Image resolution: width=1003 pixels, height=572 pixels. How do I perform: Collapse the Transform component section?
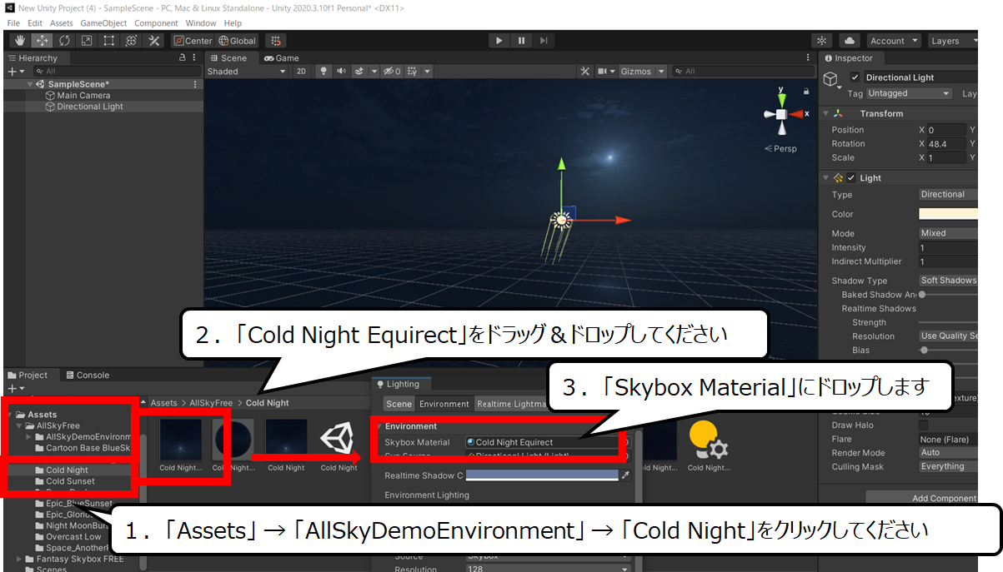825,114
